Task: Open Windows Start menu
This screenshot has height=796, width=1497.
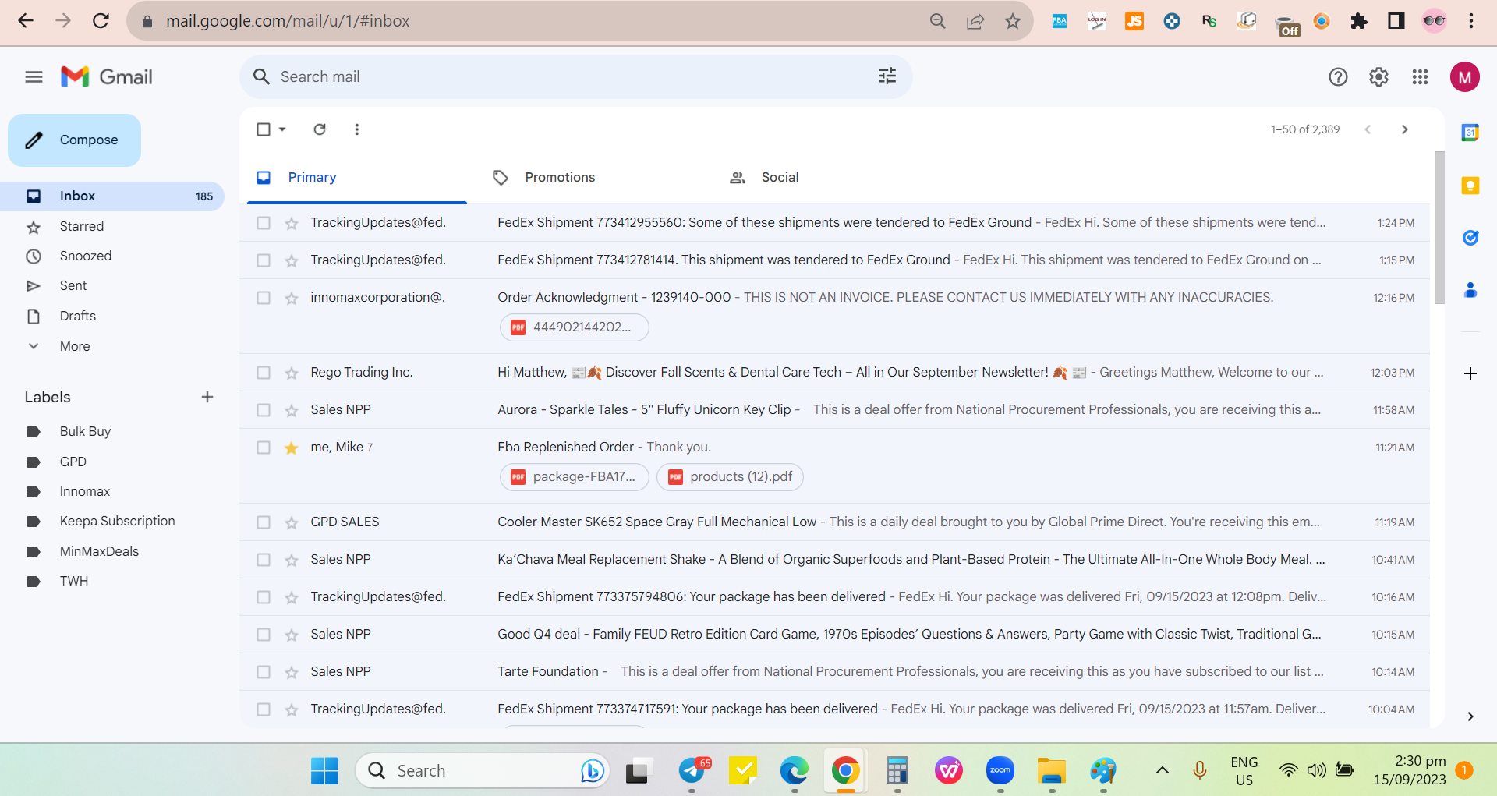Action: click(x=324, y=771)
